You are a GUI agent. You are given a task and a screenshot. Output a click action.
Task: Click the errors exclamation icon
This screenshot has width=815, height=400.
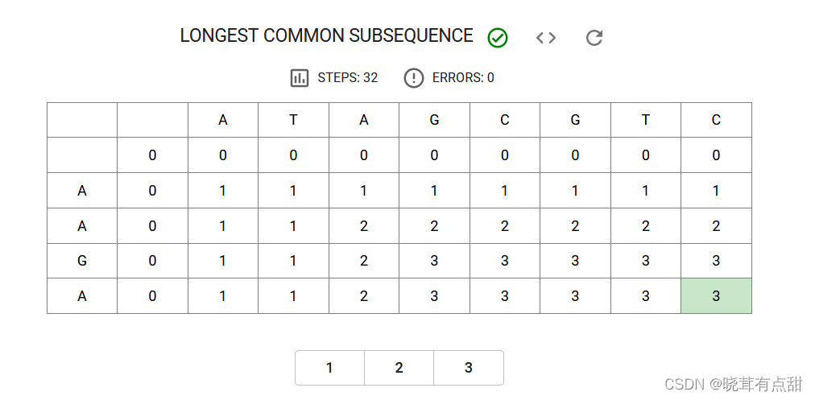[x=413, y=78]
